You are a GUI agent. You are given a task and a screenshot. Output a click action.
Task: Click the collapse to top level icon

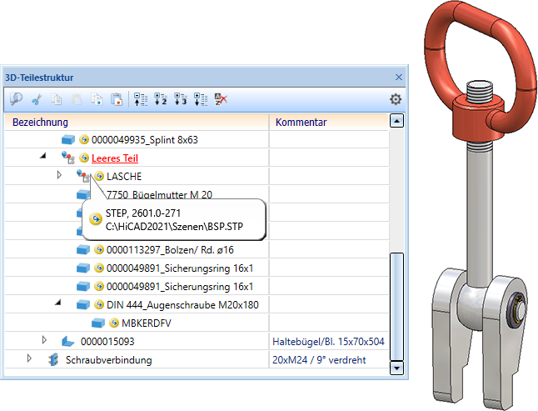coord(141,99)
